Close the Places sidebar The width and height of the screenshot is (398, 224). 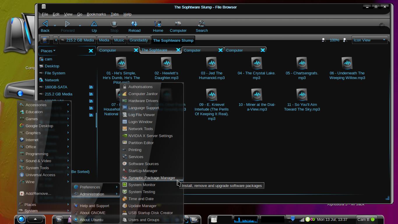pos(91,51)
